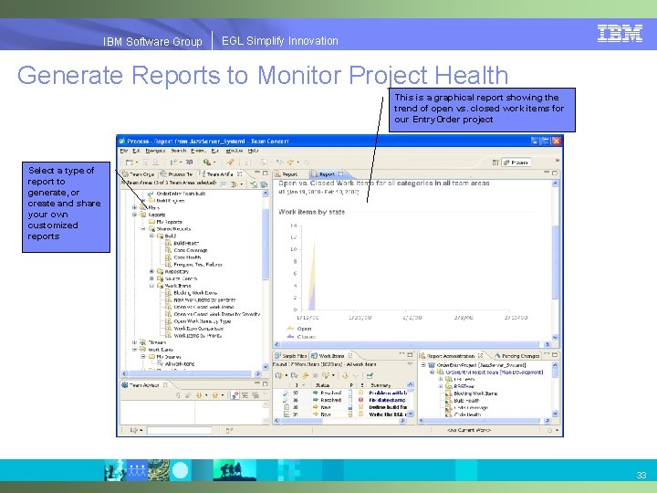Maximize the Work Items view panel

click(411, 355)
